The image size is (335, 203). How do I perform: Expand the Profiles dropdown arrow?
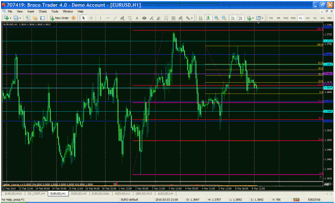point(20,18)
